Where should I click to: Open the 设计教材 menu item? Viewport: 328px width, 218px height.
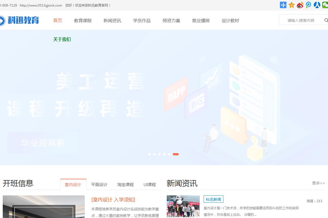pyautogui.click(x=230, y=20)
